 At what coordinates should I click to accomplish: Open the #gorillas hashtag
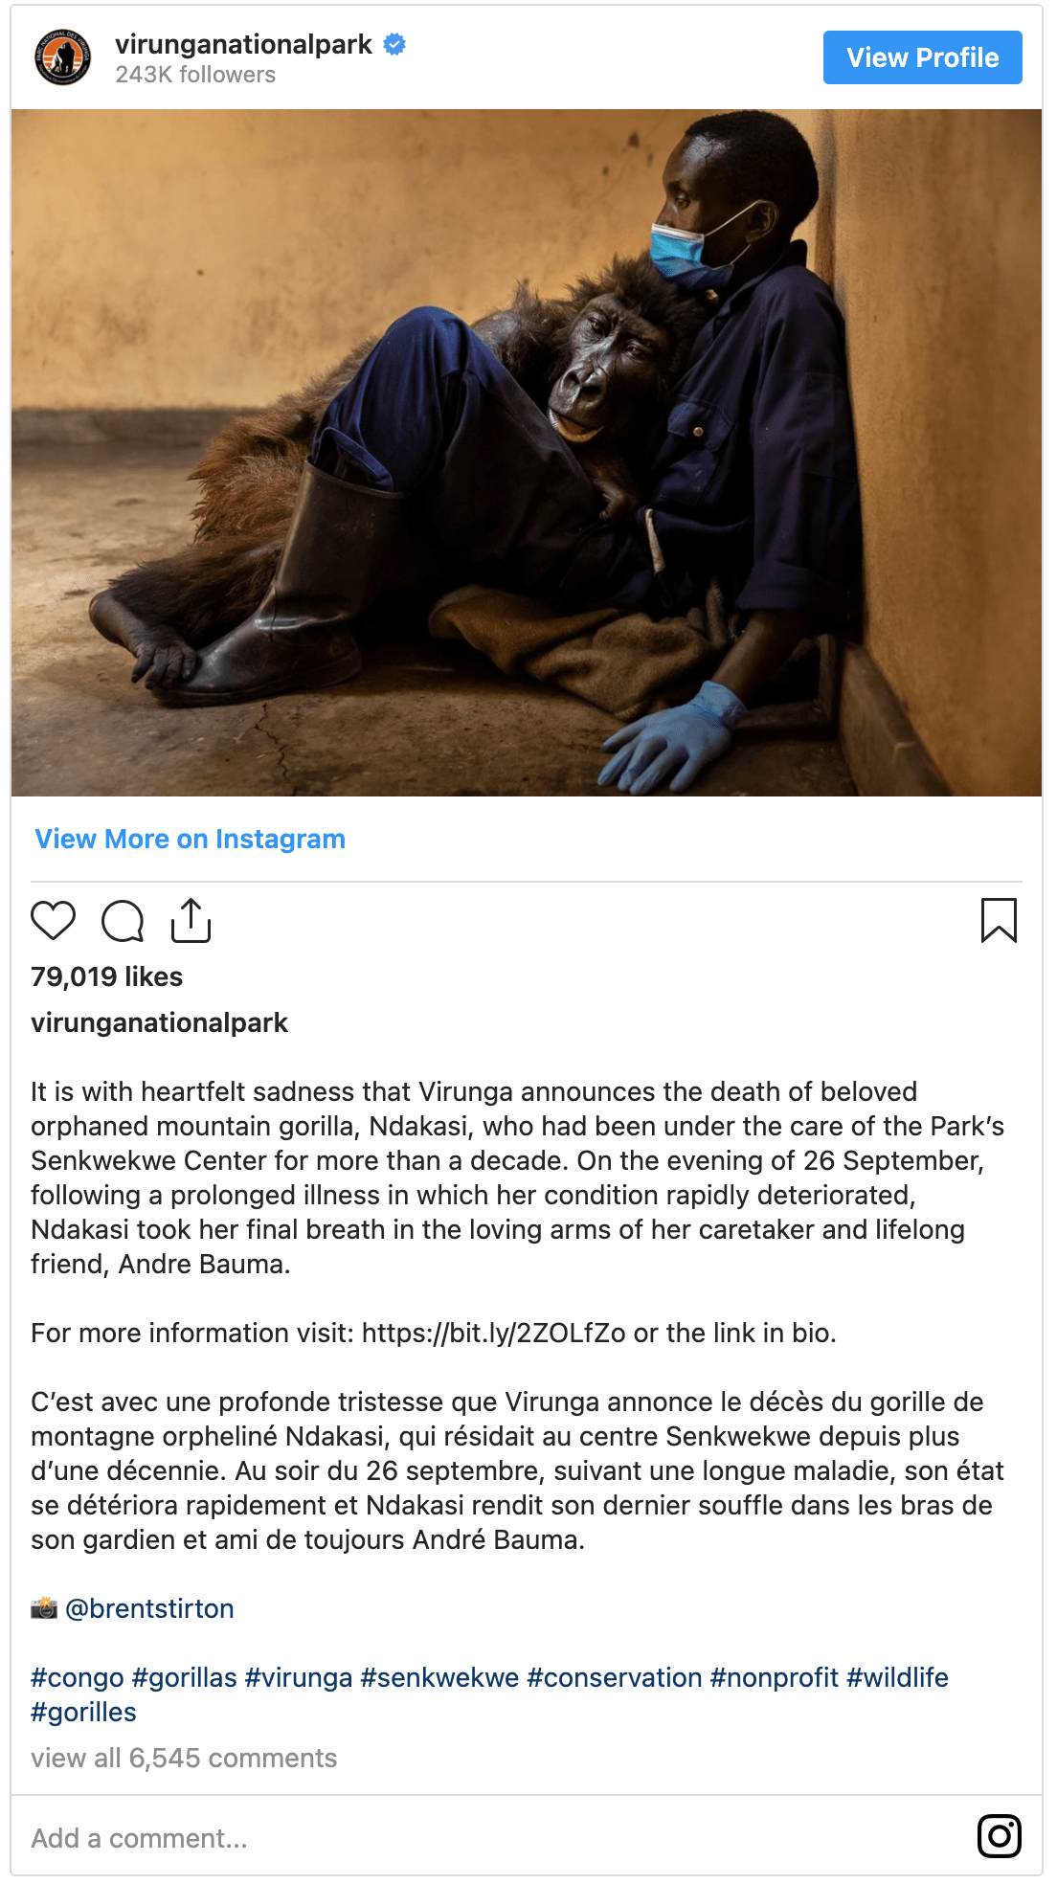pyautogui.click(x=184, y=1677)
